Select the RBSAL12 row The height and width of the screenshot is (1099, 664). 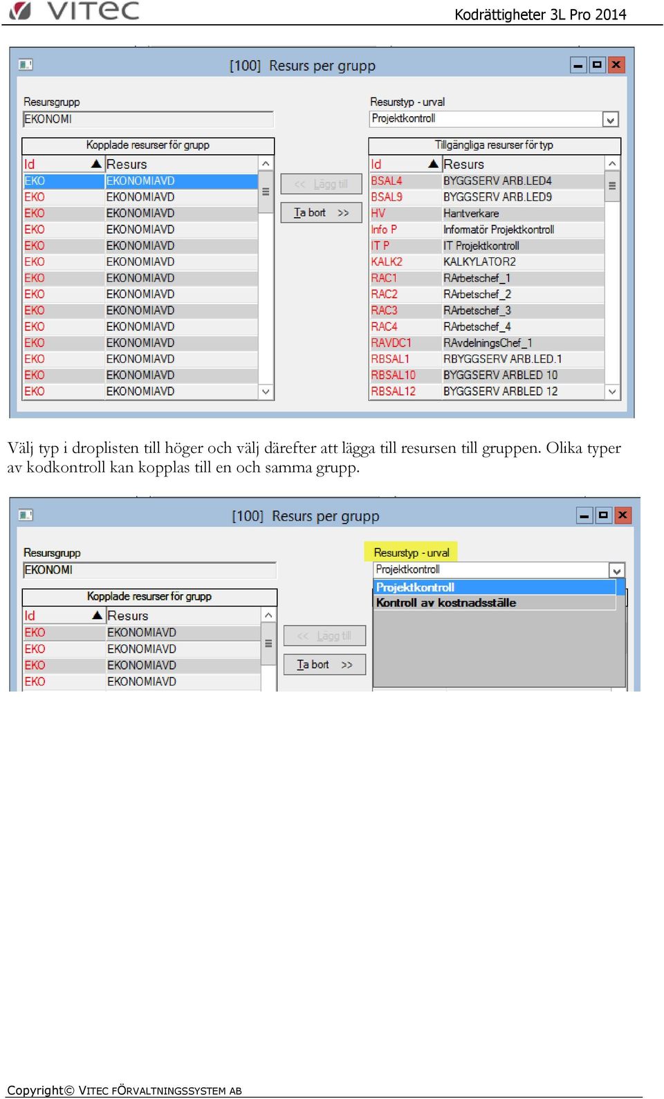(487, 391)
